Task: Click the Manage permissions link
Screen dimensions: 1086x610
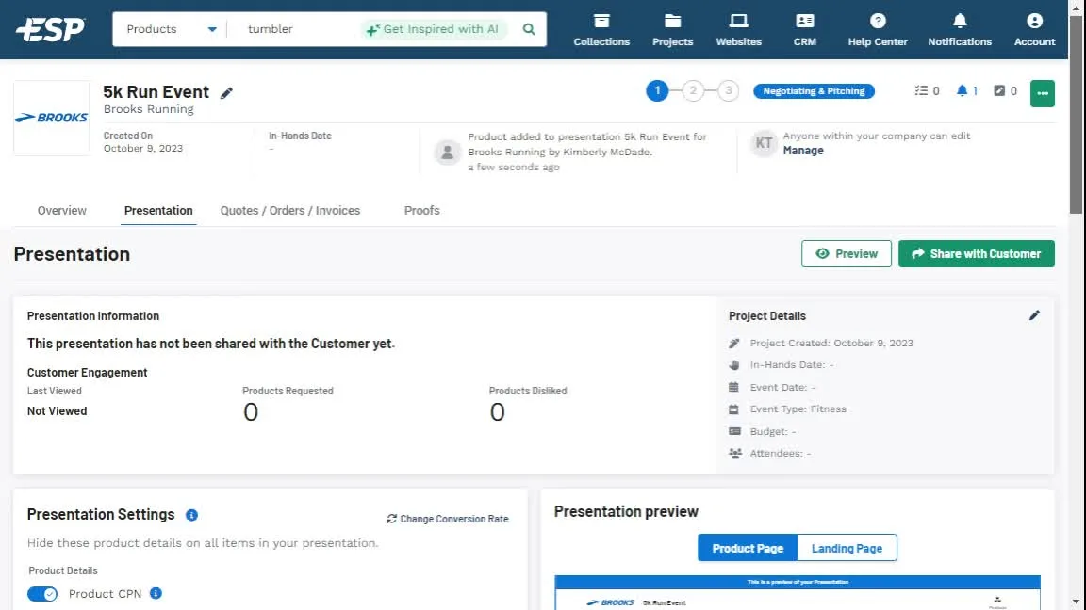Action: coord(803,150)
